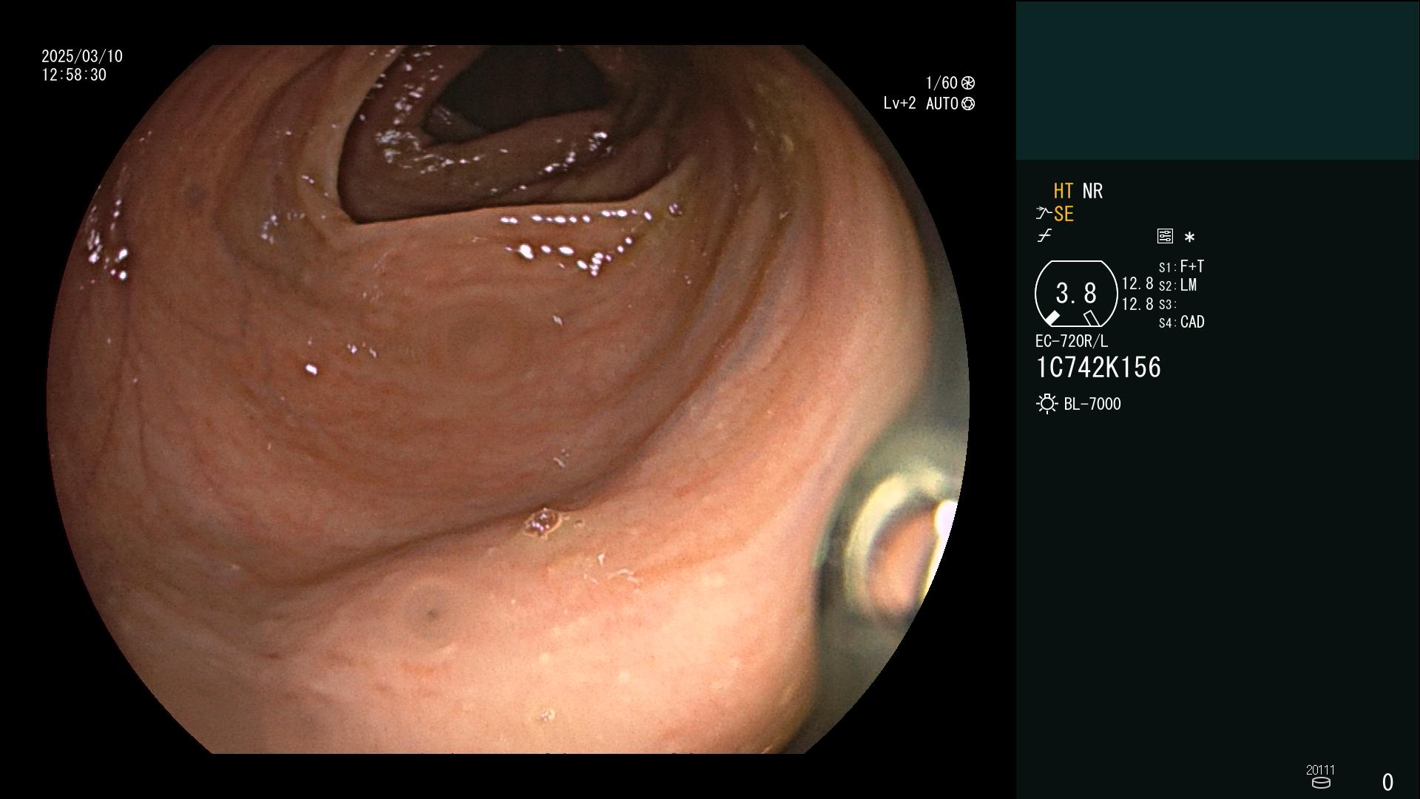Click the scope tip diagram showing 3.8

click(x=1076, y=294)
